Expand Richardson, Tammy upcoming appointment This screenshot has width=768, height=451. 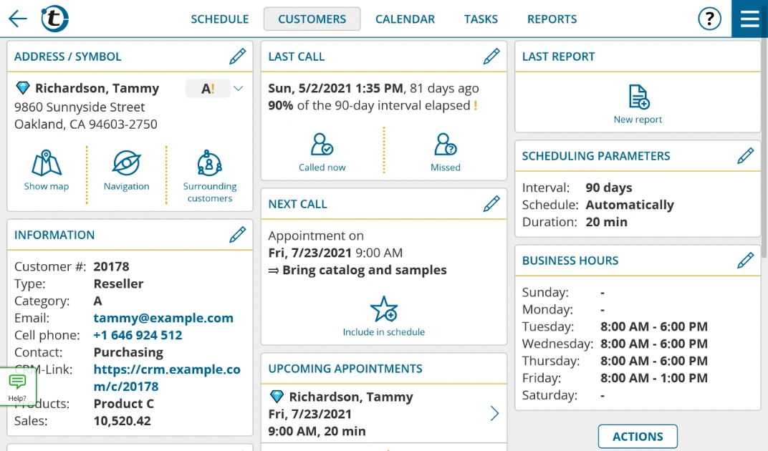tap(494, 414)
